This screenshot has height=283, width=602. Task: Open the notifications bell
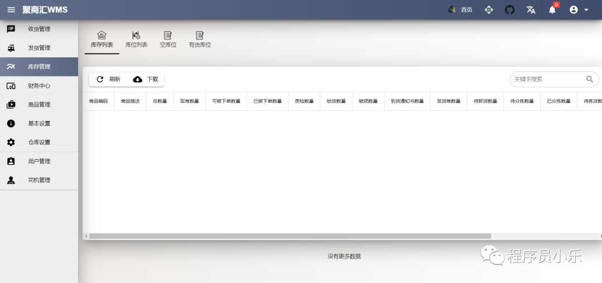tap(552, 9)
